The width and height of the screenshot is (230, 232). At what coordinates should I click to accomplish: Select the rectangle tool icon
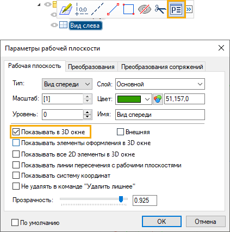(x=128, y=9)
